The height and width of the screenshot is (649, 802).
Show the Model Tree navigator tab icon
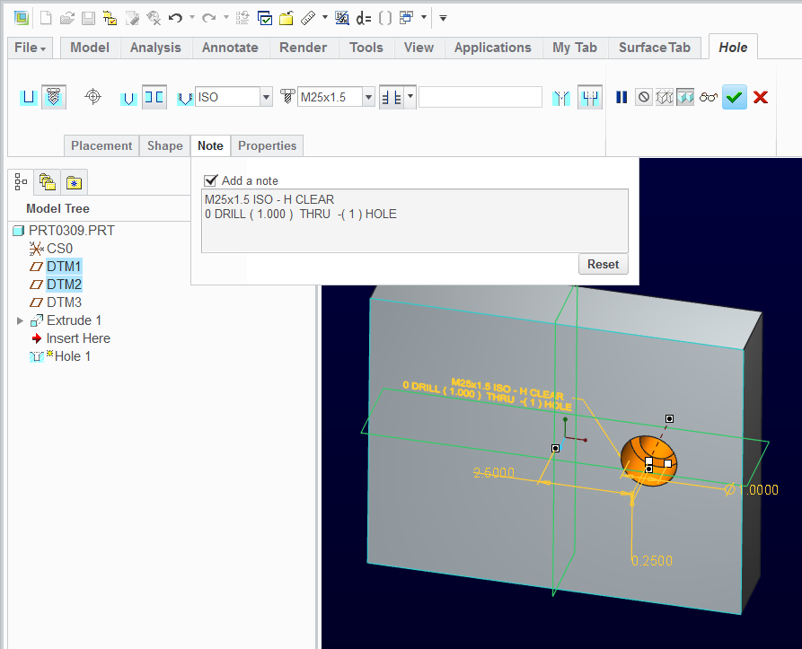pos(21,182)
